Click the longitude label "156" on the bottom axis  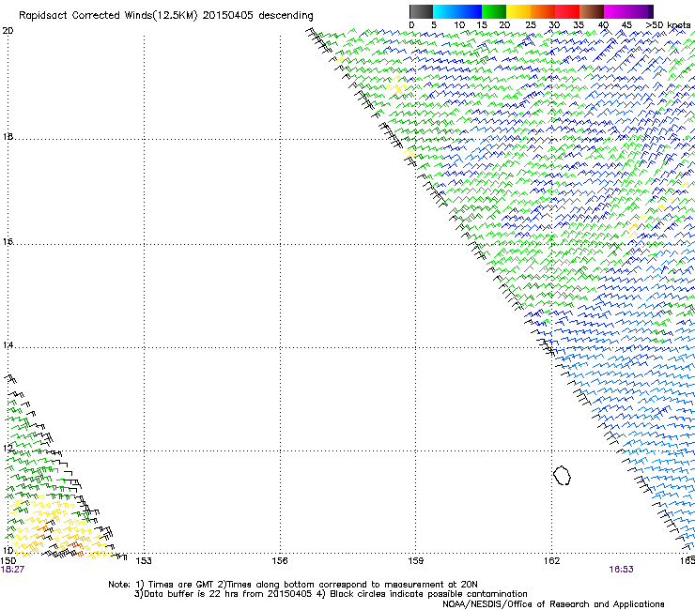(280, 561)
